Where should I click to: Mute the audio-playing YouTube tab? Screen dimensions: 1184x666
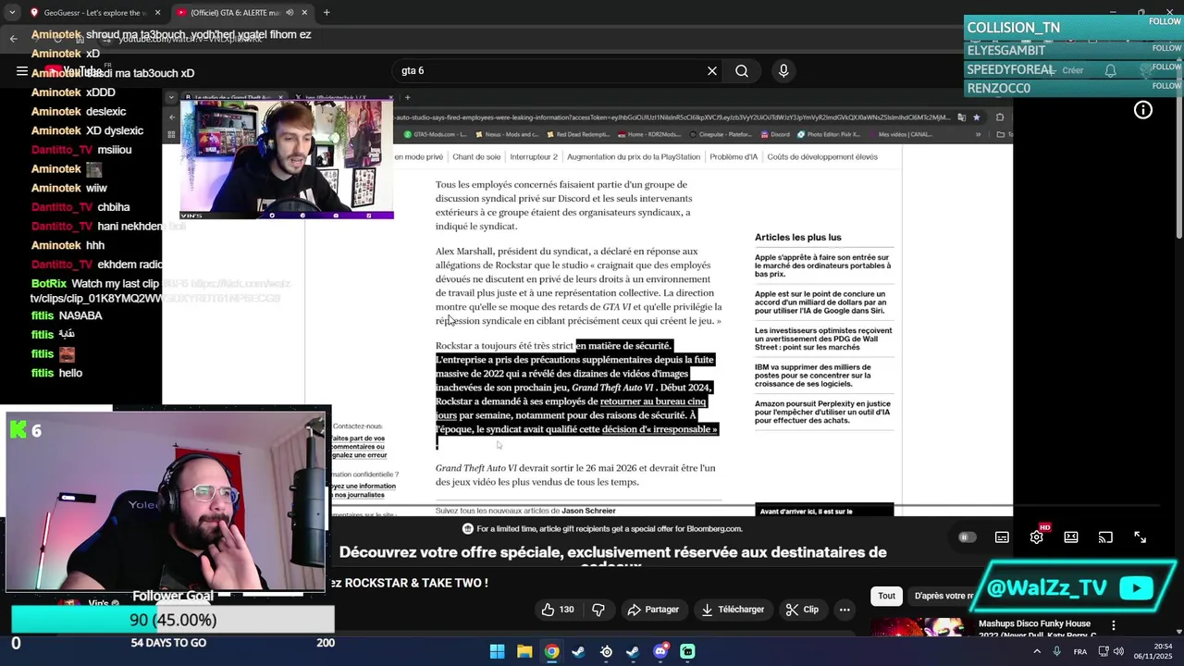pyautogui.click(x=289, y=13)
